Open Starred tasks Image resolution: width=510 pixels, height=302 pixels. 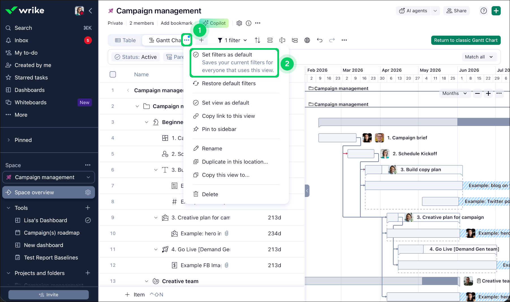click(x=49, y=78)
